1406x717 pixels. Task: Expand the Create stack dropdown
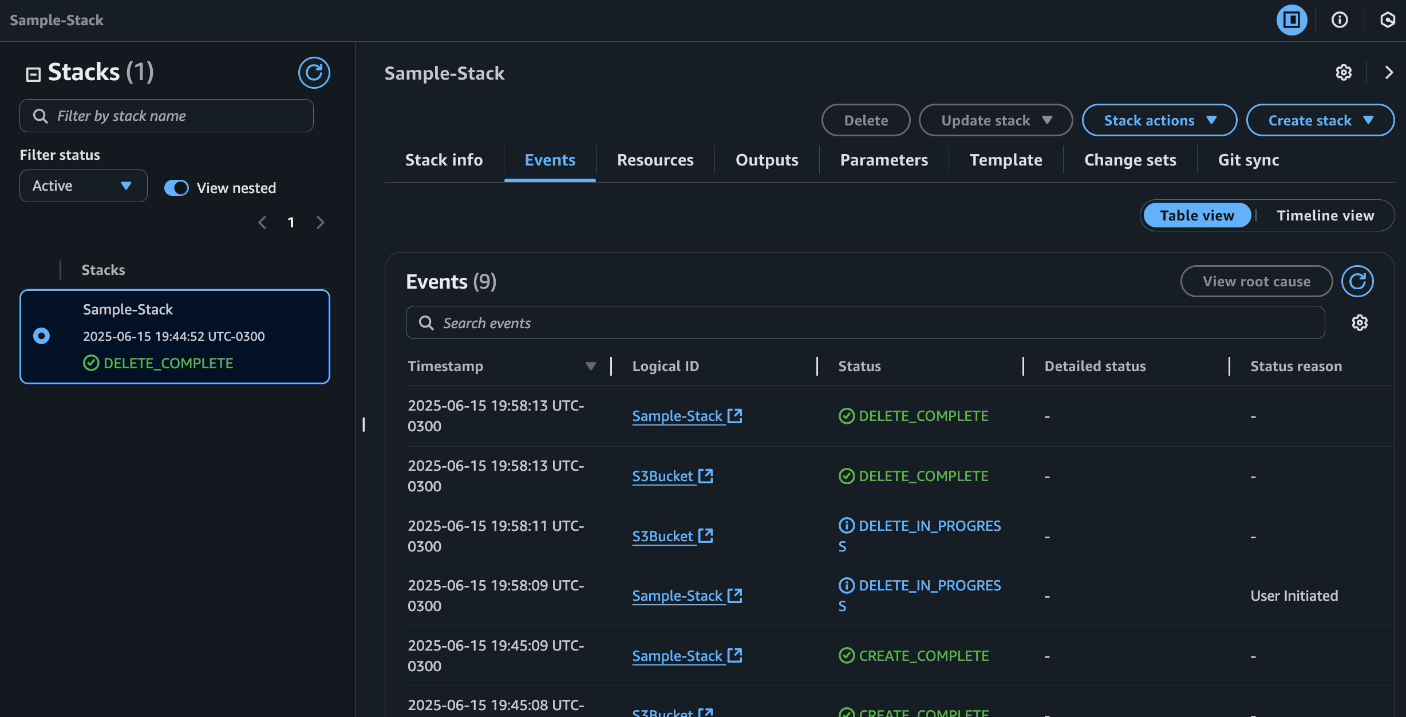tap(1320, 120)
